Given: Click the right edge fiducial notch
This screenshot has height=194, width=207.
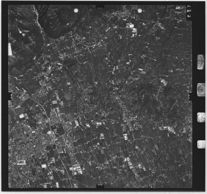Looking at the screenshot, I should (x=190, y=96).
